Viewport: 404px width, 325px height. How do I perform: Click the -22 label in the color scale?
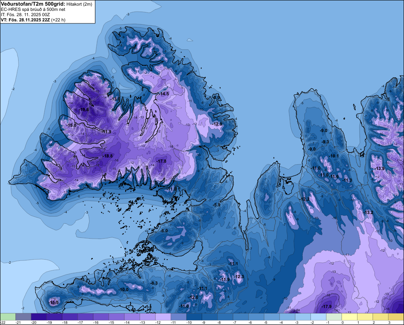tap(3, 323)
